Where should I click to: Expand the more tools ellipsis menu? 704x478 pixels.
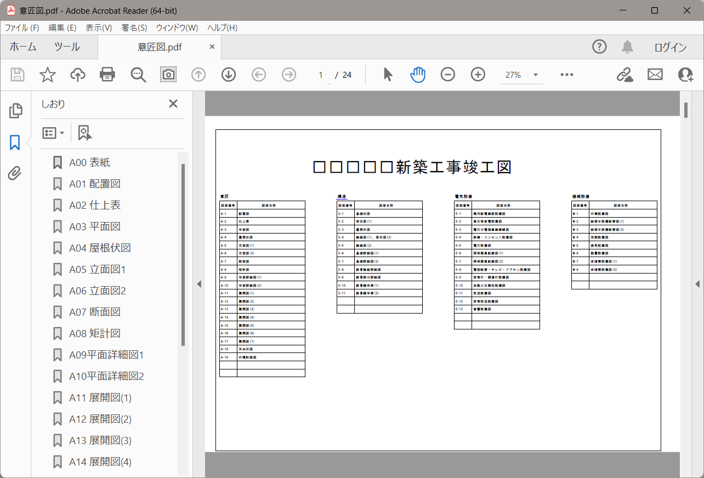click(x=566, y=75)
